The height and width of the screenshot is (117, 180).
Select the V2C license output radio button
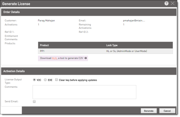(34, 80)
